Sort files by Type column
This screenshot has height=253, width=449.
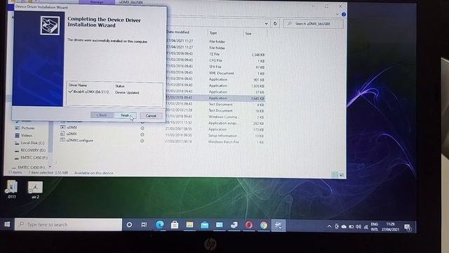[x=213, y=33]
